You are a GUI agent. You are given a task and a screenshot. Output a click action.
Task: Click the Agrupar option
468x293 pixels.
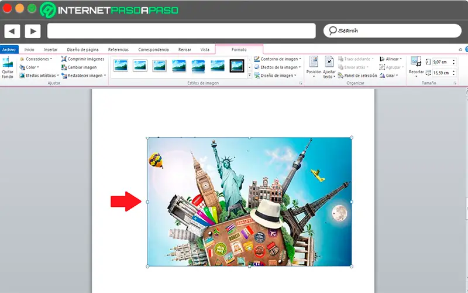point(391,67)
